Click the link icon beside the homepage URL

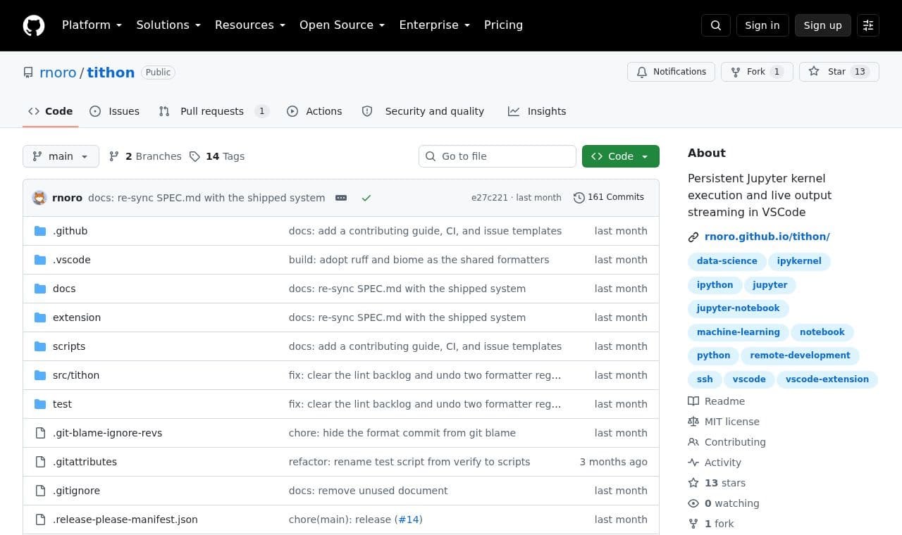(x=693, y=237)
